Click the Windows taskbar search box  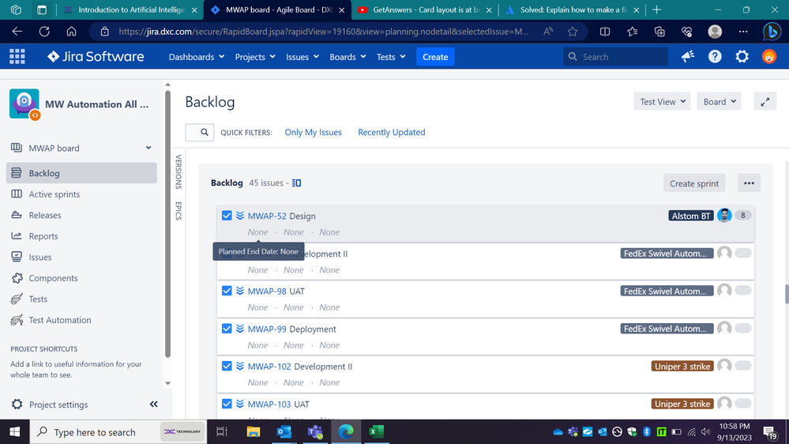click(x=118, y=432)
